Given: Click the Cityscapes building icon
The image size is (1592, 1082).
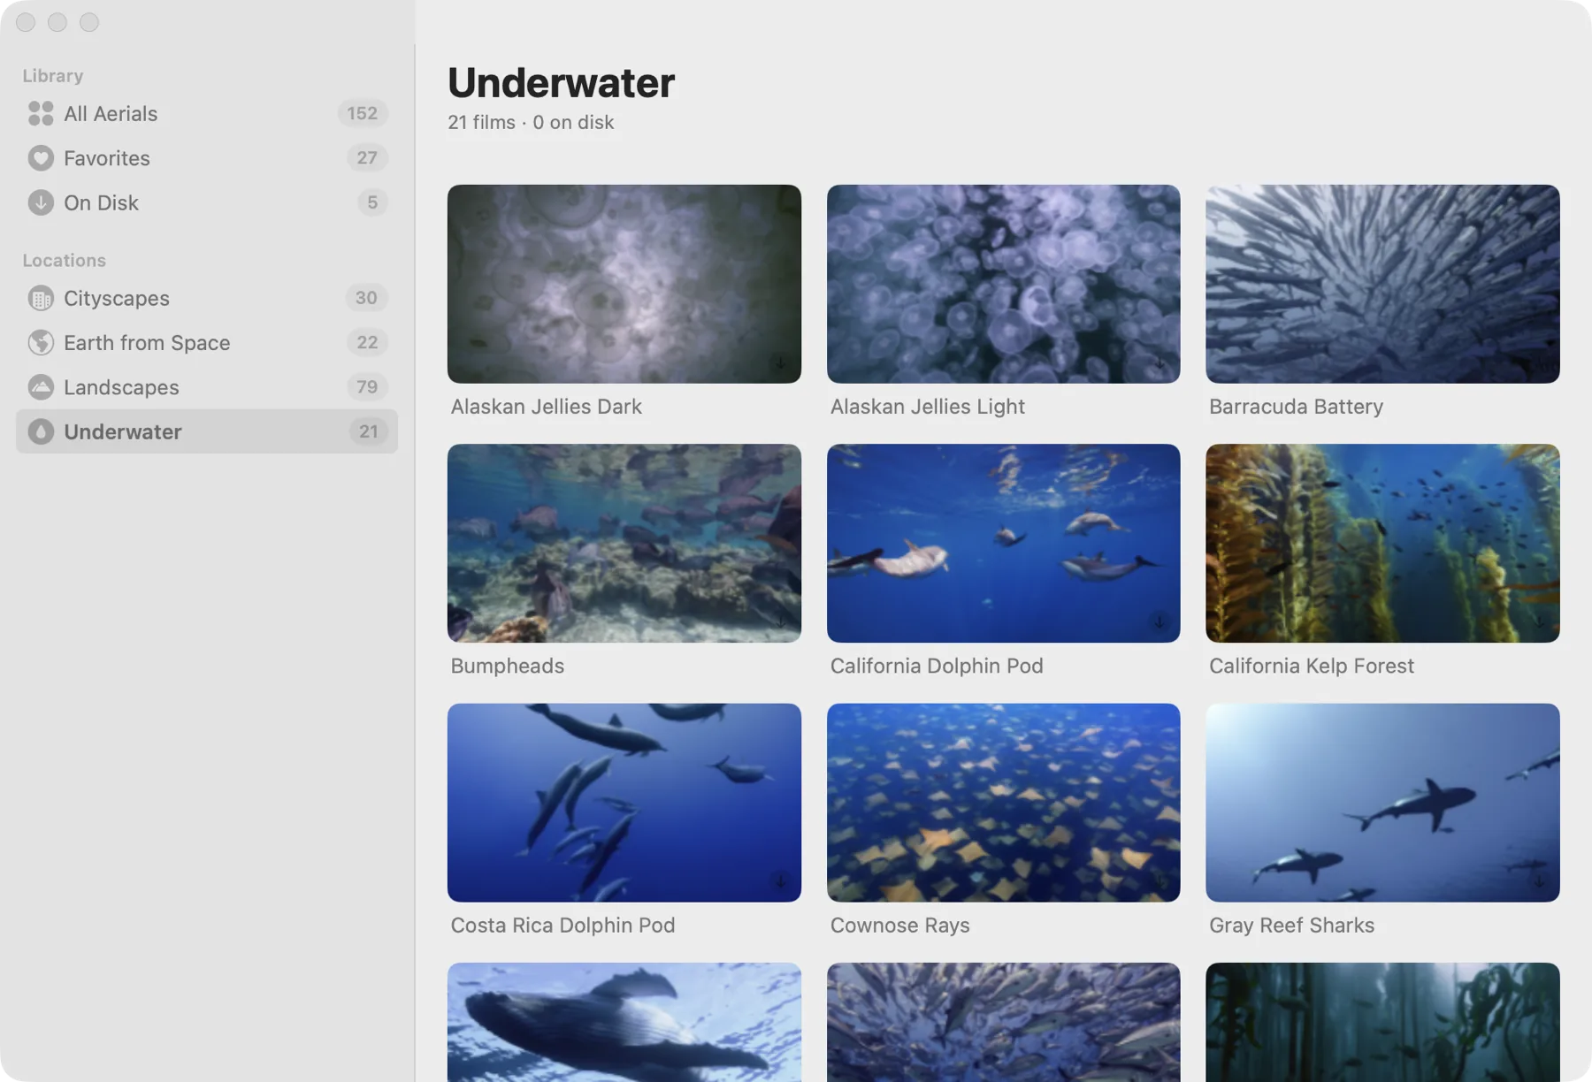Looking at the screenshot, I should pyautogui.click(x=41, y=298).
